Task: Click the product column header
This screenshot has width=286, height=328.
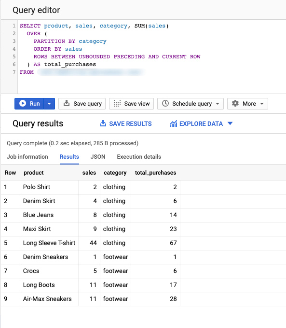Action: click(x=34, y=173)
